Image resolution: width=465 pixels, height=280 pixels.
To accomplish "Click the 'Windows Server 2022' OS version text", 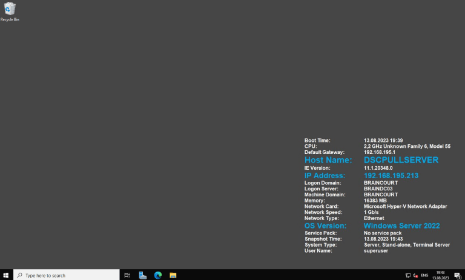I will coord(401,225).
